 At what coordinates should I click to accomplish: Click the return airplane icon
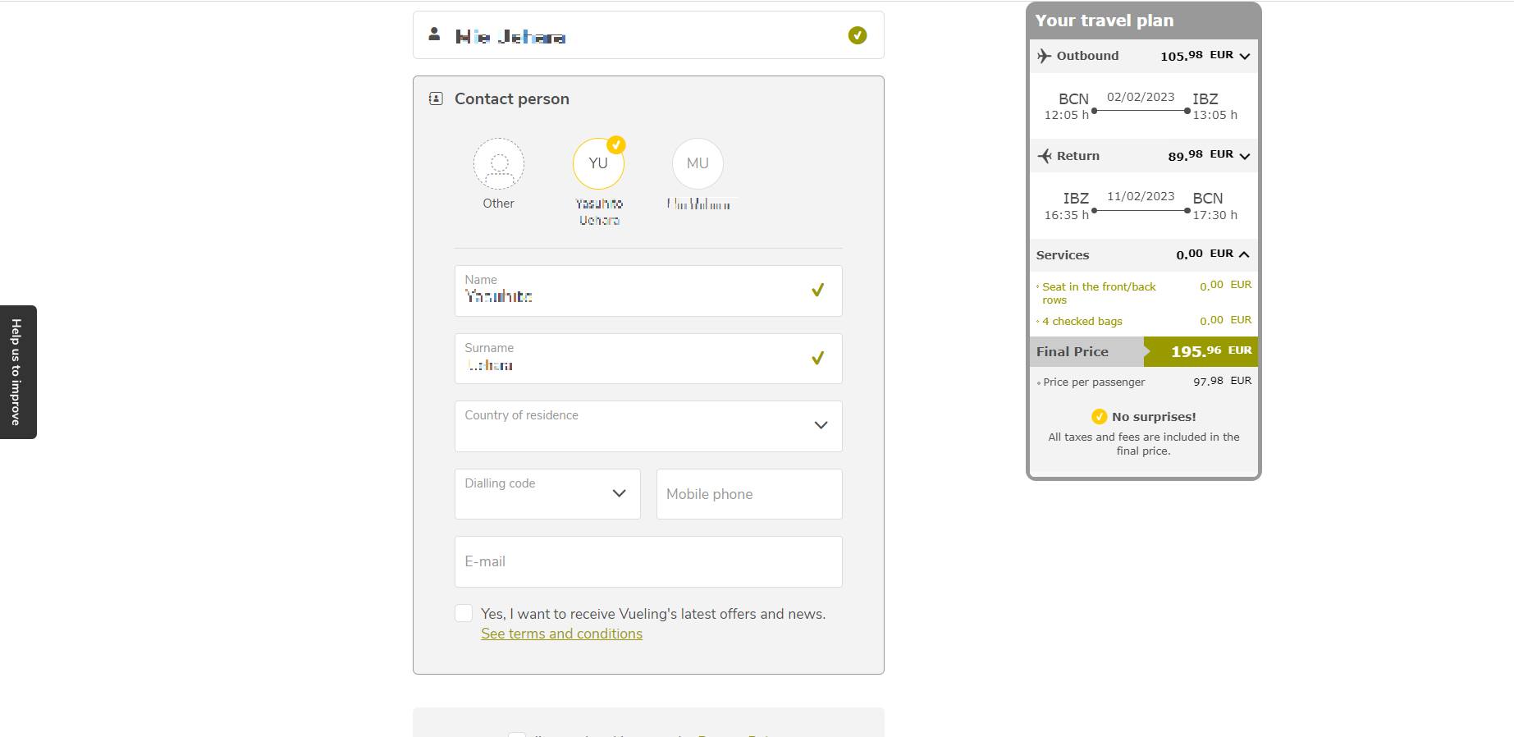tap(1044, 156)
